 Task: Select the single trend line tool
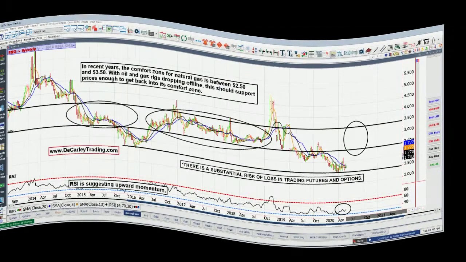tap(376, 49)
